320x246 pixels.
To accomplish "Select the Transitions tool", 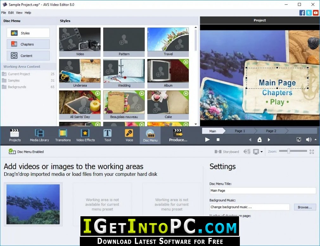I will click(x=63, y=135).
